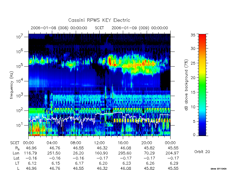
Task: Select the "2006-01-09 (009) 00:00:00" date stamp
Action: 140,28
